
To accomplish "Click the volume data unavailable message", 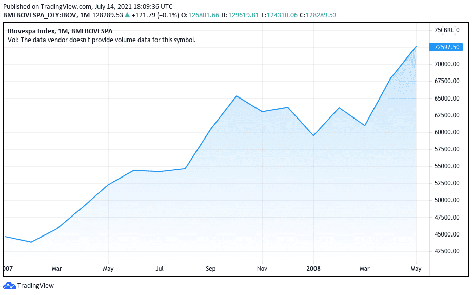I will tap(102, 40).
